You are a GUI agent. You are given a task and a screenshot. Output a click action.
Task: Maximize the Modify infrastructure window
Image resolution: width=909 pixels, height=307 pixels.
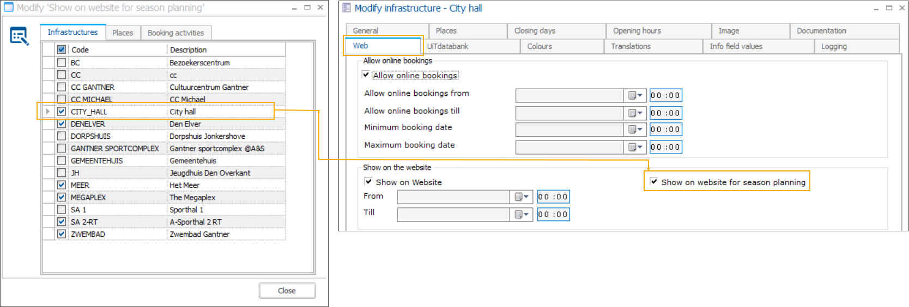tap(889, 8)
